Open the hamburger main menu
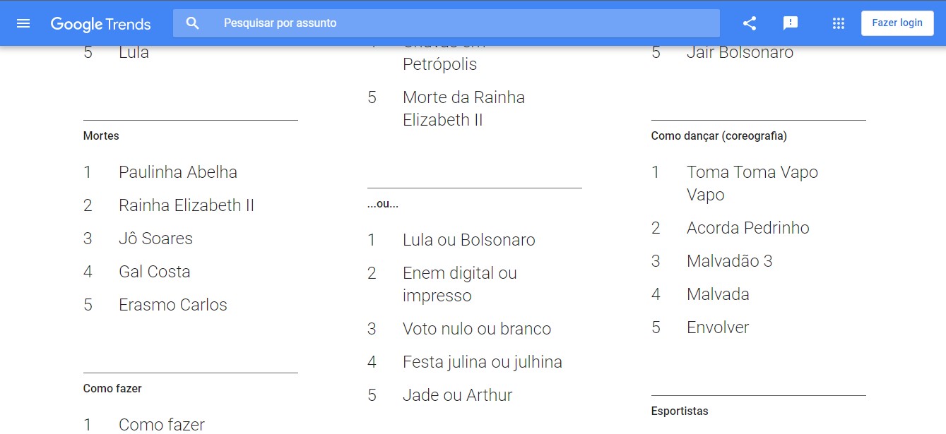The image size is (946, 434). pos(23,23)
